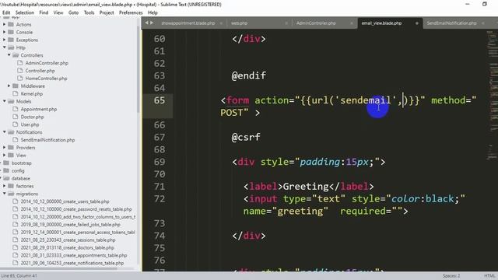498x280 pixels.
Task: Open create_password_resets_table.php migration
Action: [76, 209]
